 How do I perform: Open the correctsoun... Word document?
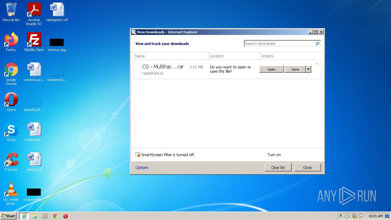click(34, 72)
